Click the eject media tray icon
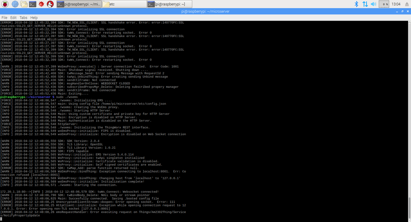Screen dimensions: 411x222 pyautogui.click(x=407, y=4)
